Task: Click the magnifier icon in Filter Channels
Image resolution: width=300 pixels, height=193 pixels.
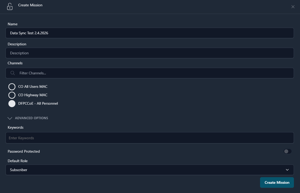Action: (12, 73)
